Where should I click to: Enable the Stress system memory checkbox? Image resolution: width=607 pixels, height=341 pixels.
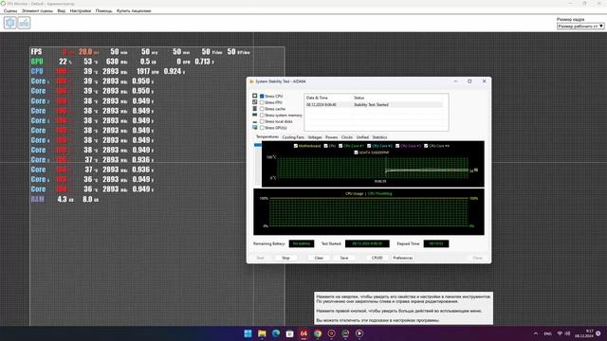tap(262, 115)
